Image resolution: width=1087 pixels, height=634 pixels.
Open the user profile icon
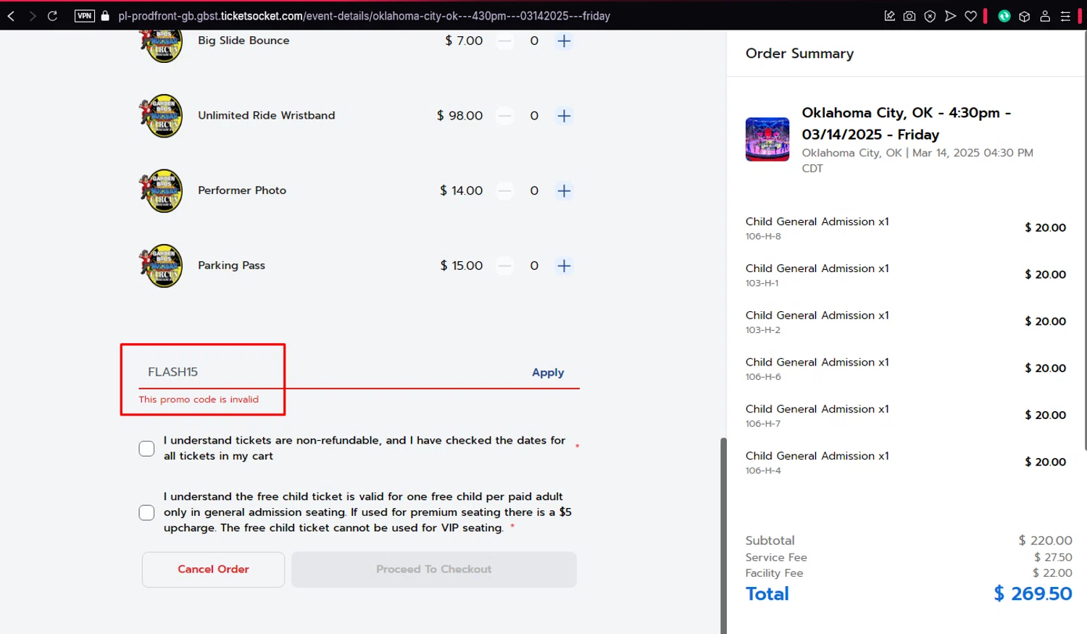[x=1045, y=16]
